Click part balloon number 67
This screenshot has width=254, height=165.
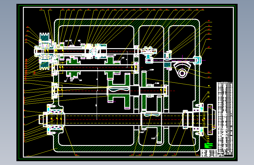point(209,77)
